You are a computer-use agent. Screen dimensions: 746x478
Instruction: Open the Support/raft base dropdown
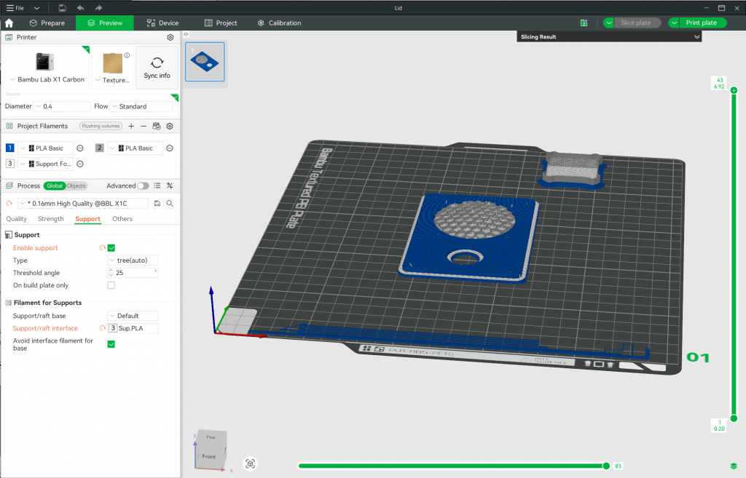pyautogui.click(x=133, y=316)
